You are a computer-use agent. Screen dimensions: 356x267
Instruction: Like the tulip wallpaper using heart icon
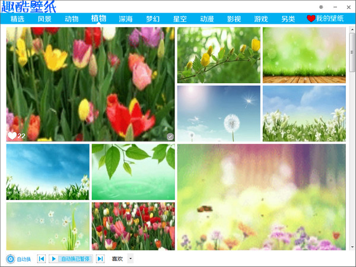click(12, 135)
